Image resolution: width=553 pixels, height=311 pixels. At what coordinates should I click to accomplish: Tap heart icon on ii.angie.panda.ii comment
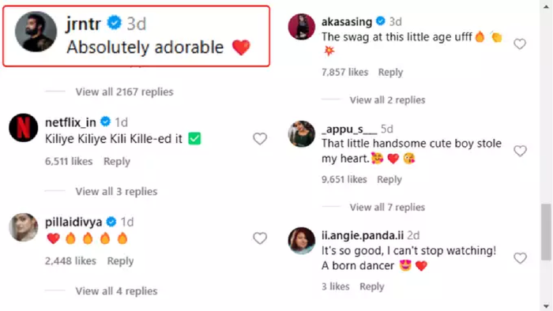(520, 258)
